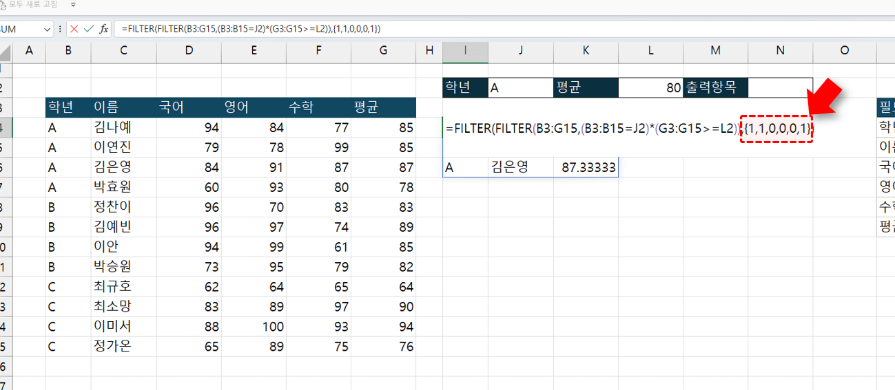This screenshot has width=895, height=390.
Task: Select the name cell 최소망
Action: pyautogui.click(x=123, y=307)
